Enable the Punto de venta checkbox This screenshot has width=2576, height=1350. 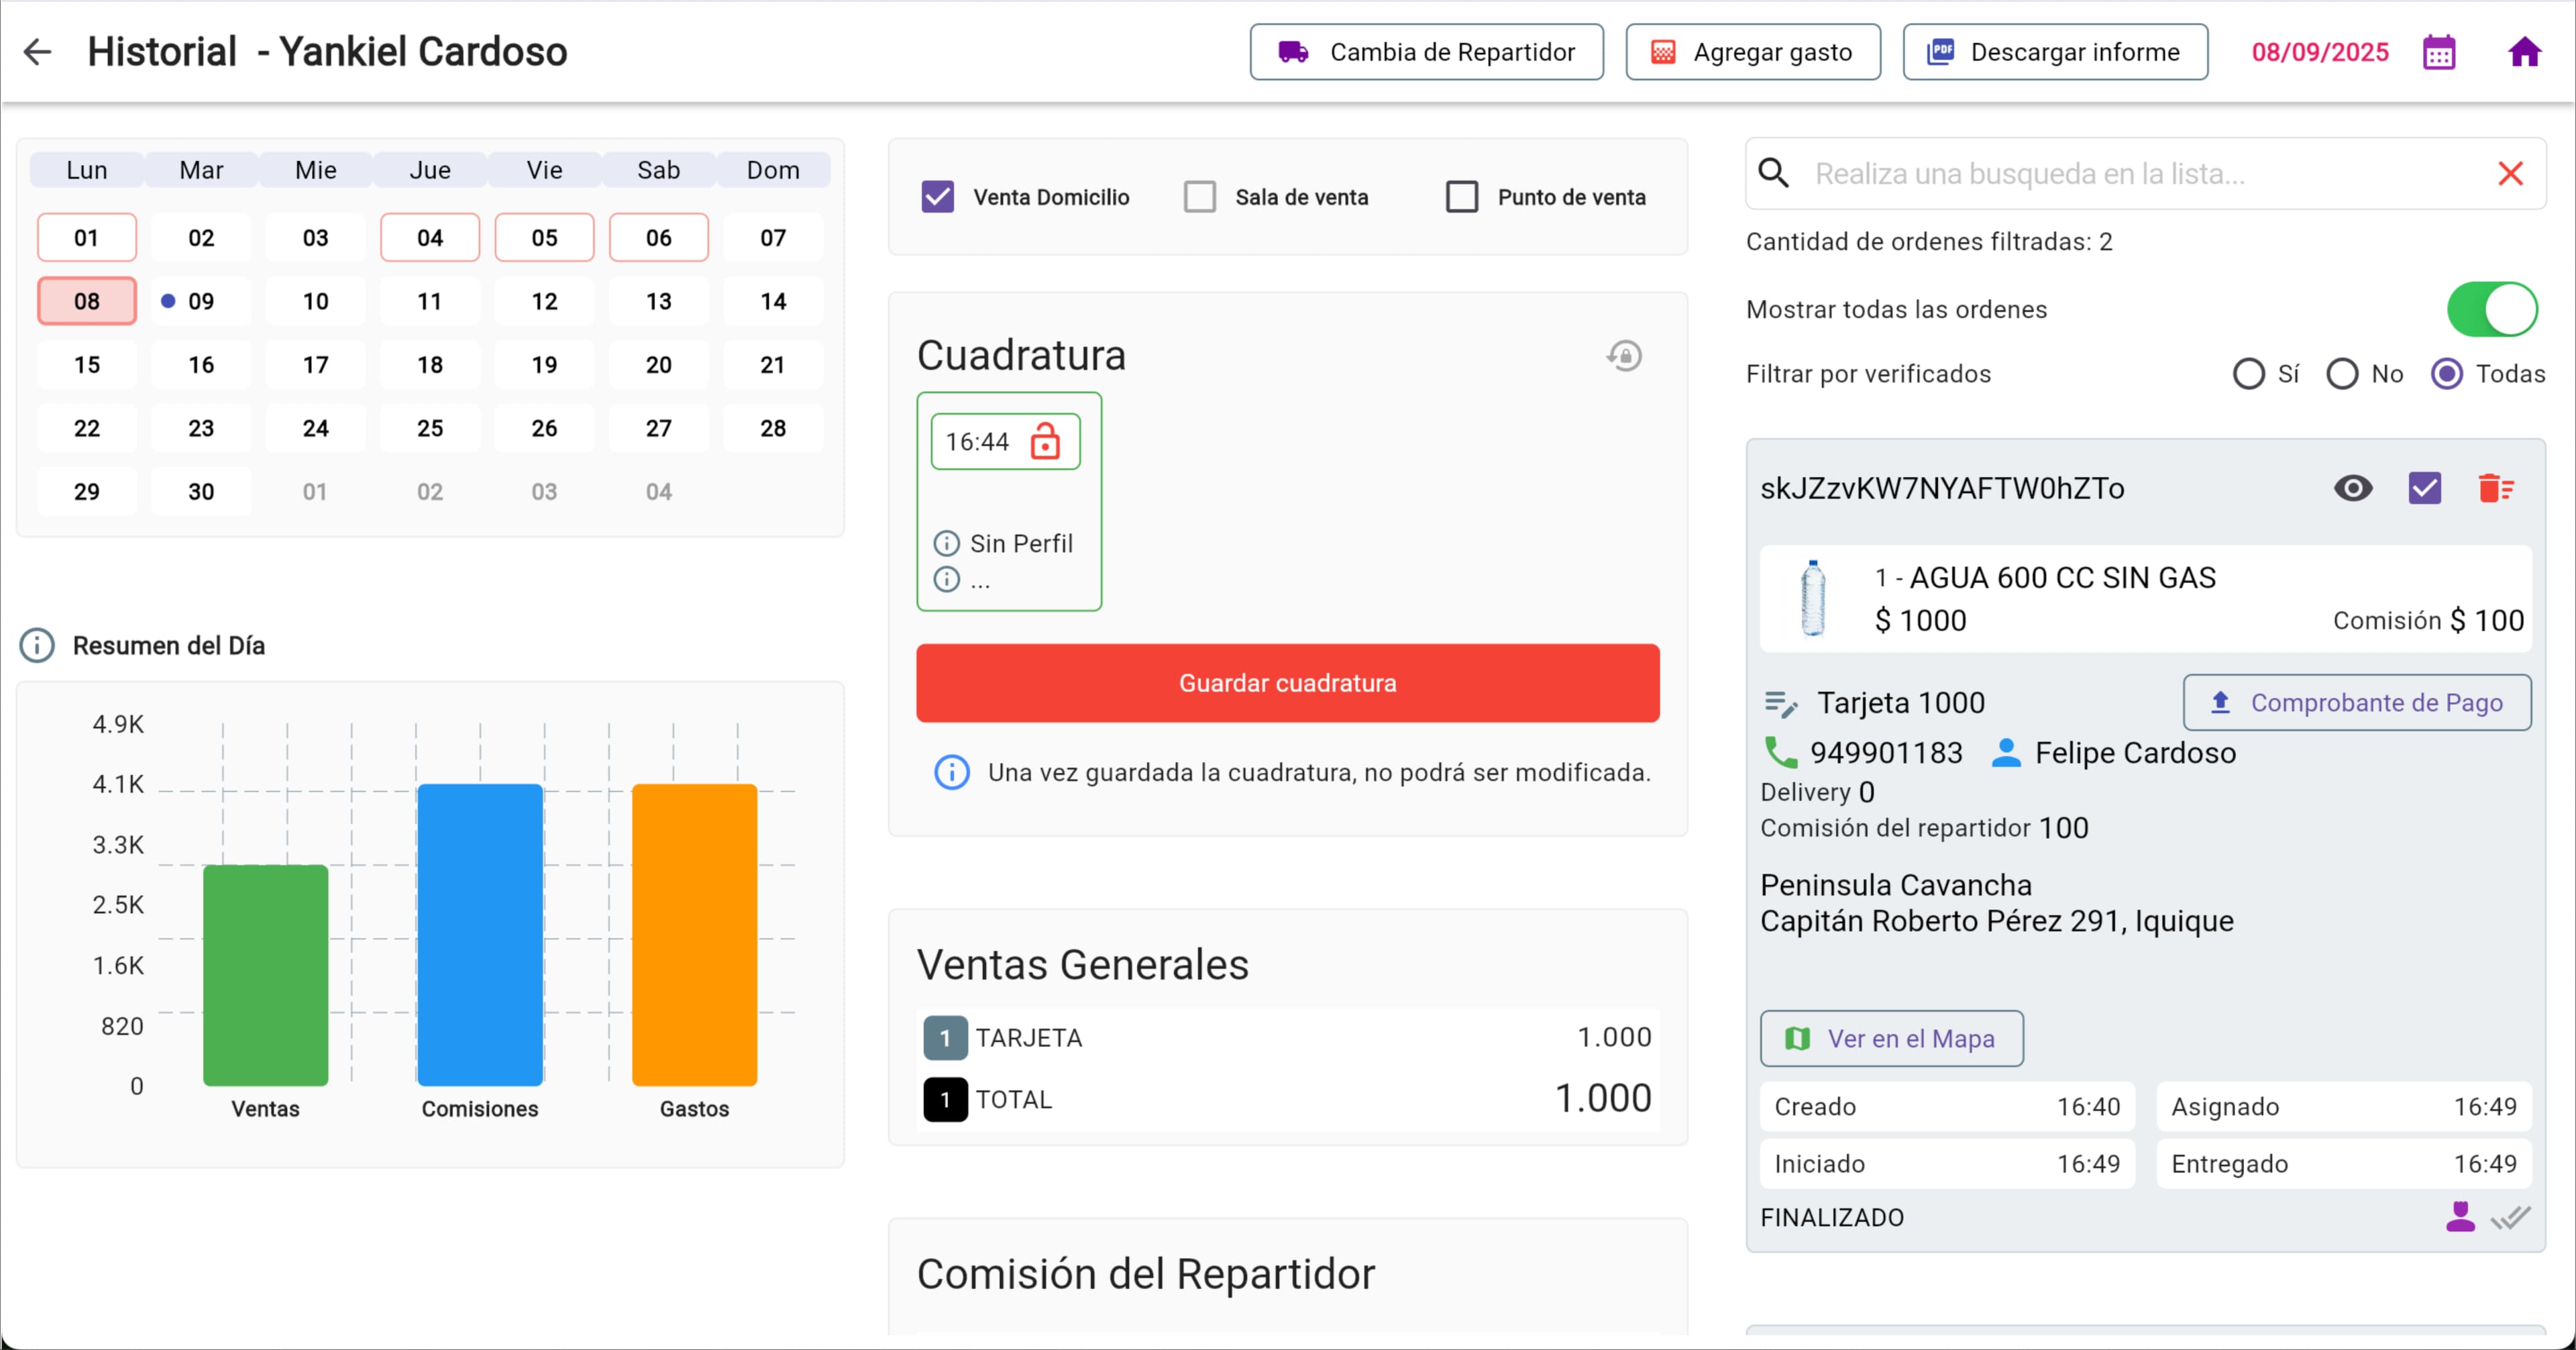click(1462, 196)
